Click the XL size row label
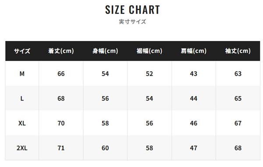Viewport: 263px width, 167px height. (22, 123)
